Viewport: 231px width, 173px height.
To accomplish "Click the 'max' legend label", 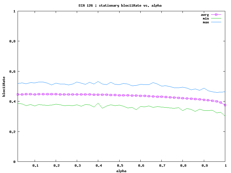I will click(206, 22).
